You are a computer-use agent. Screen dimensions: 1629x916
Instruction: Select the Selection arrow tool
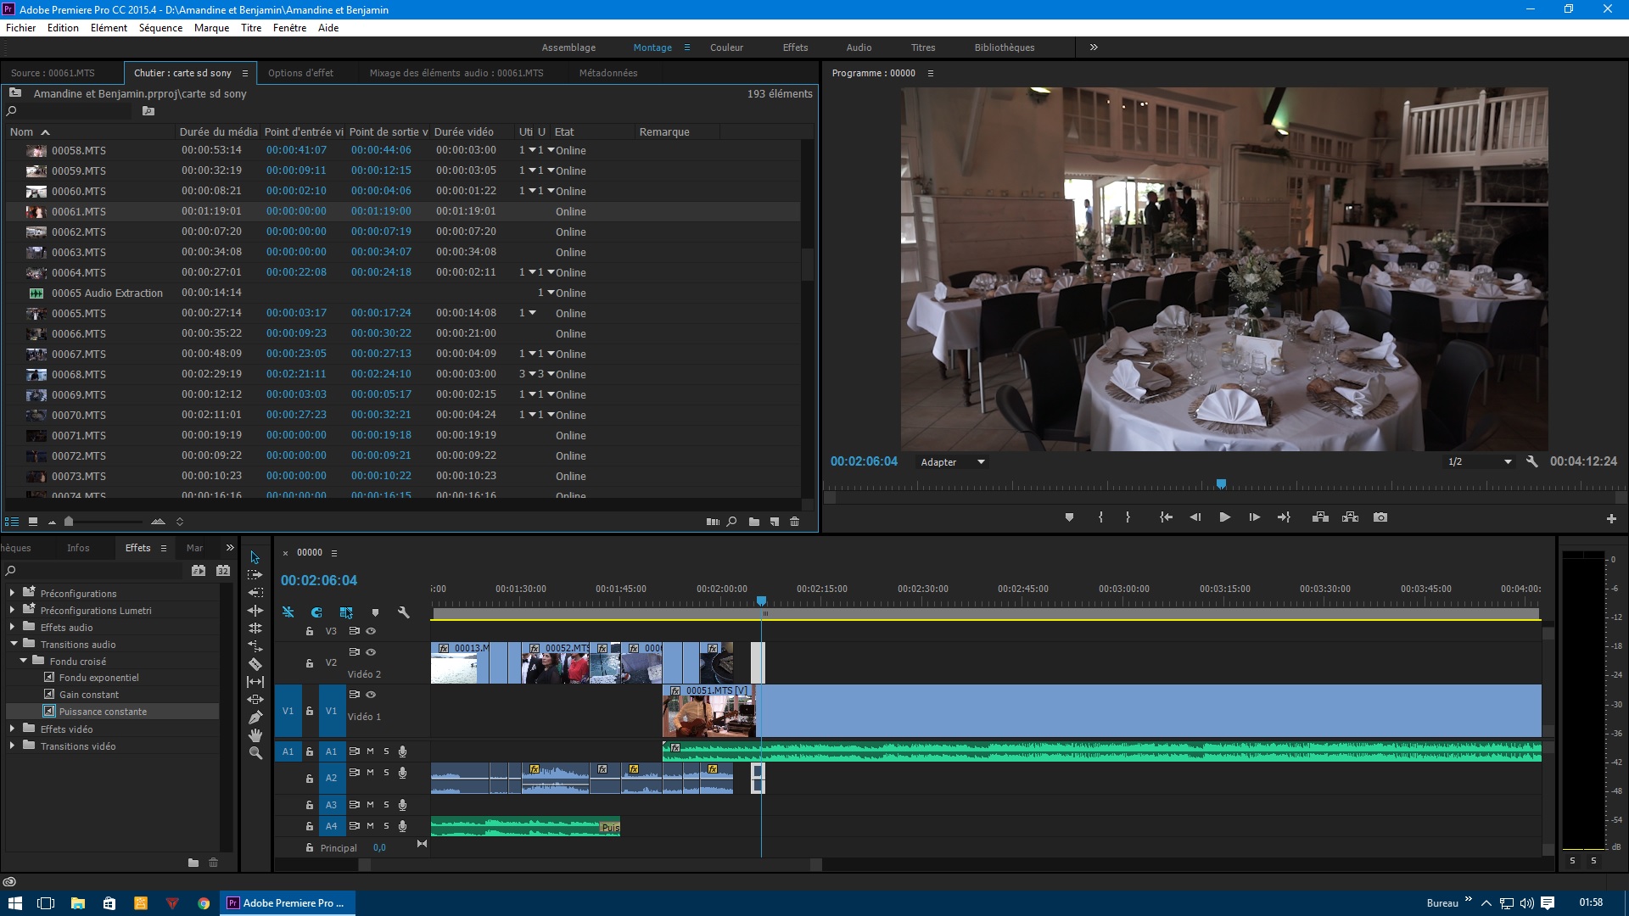[255, 557]
